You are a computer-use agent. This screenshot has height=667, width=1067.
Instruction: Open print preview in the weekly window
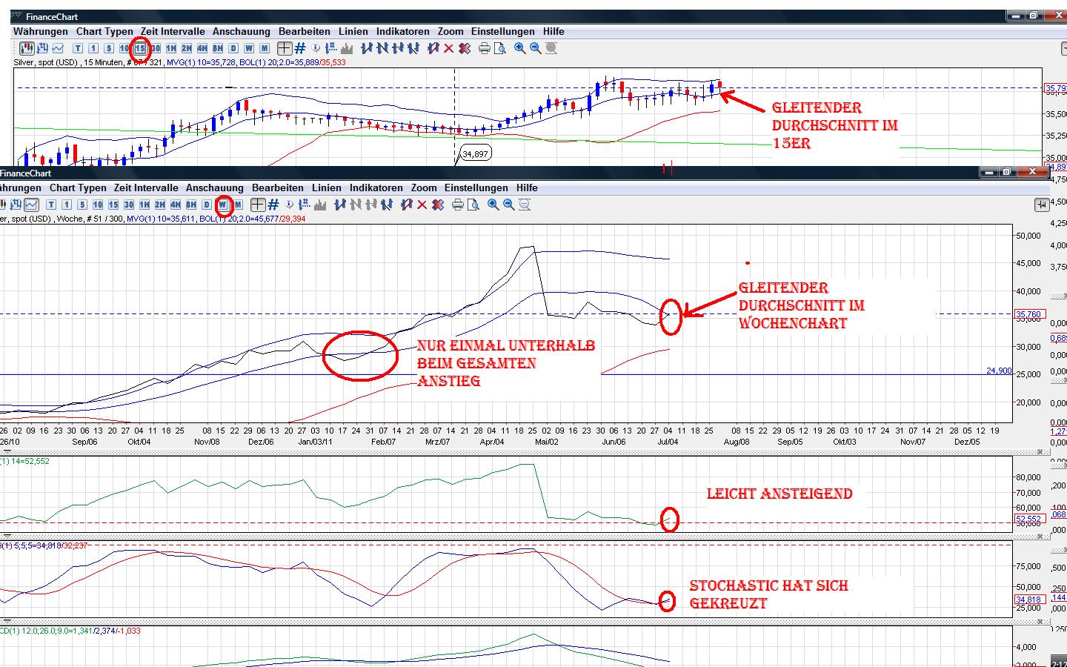473,205
